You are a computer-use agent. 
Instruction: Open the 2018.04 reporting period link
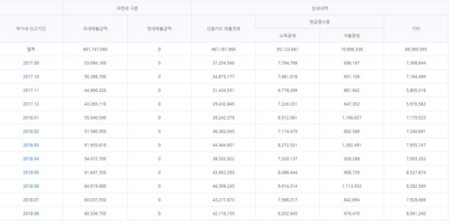pos(31,159)
